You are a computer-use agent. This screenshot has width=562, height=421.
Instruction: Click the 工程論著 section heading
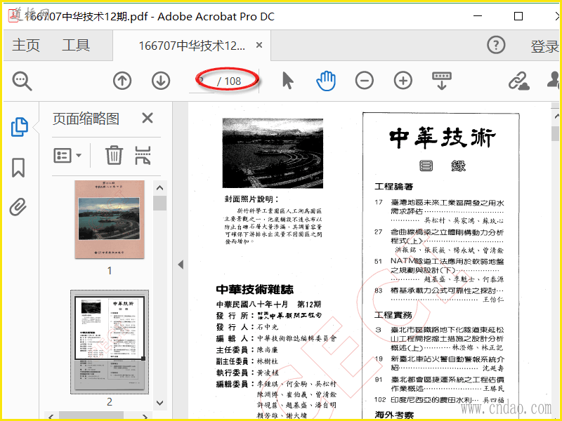point(393,187)
